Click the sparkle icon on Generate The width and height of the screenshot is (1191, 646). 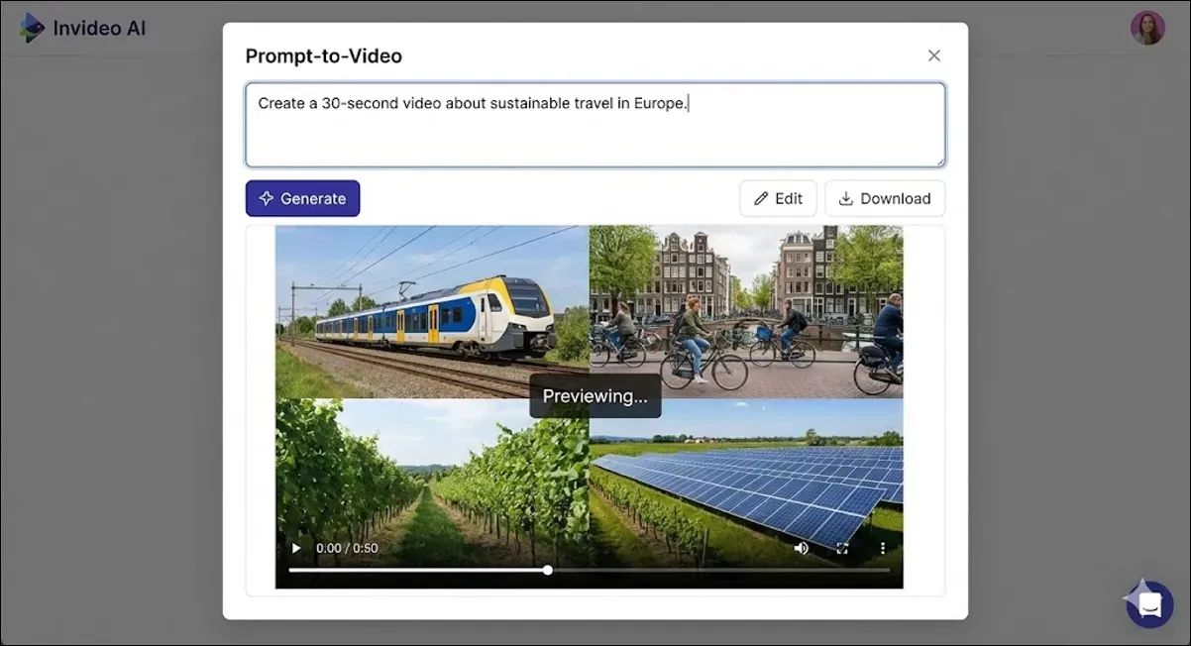264,198
